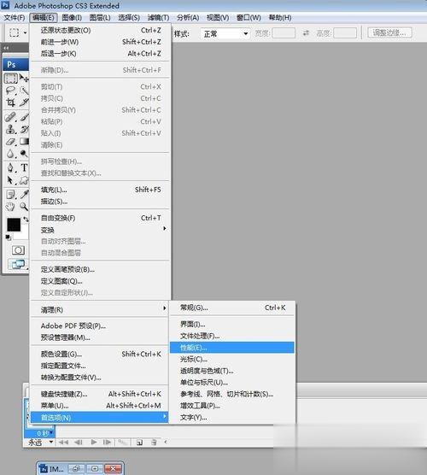The image size is (427, 475).
Task: Choose 文件处理(F)... preferences entry
Action: [232, 336]
